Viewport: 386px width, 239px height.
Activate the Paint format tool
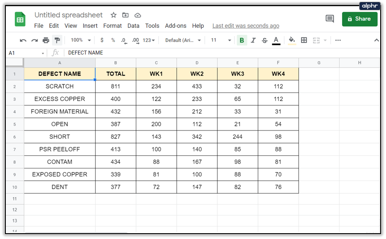57,40
